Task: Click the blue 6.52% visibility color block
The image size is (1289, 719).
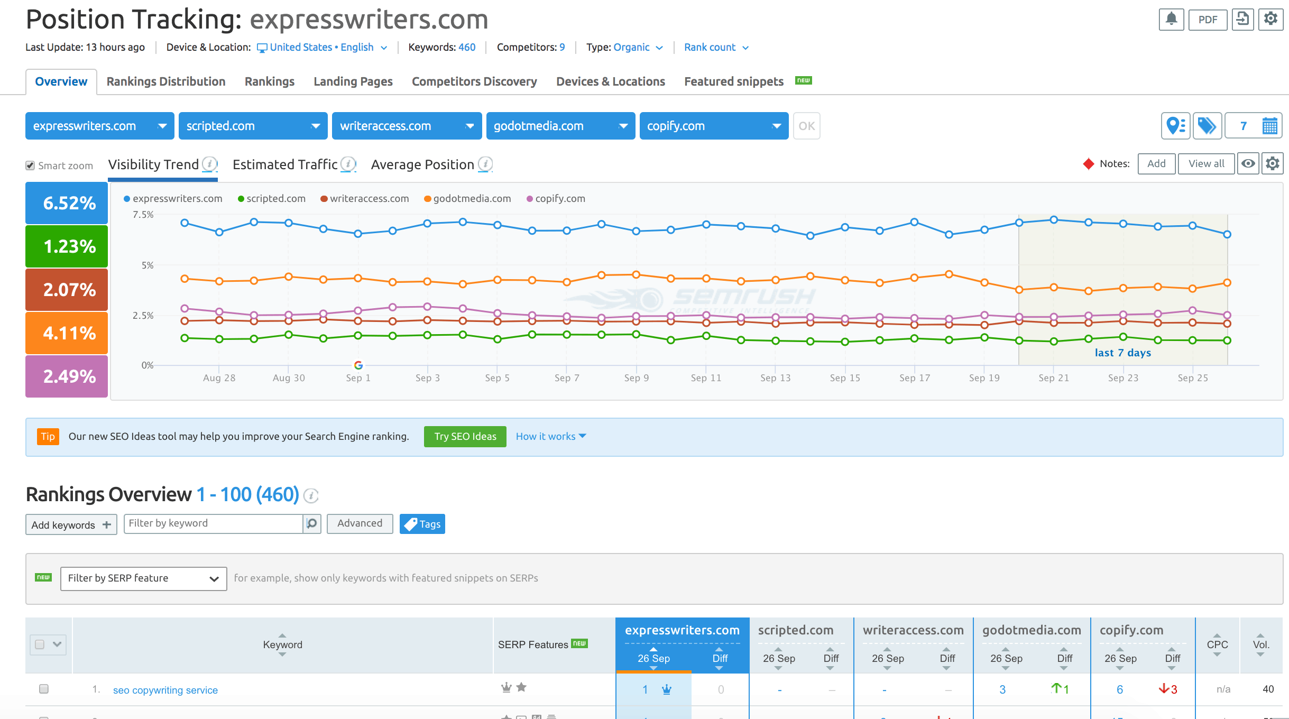Action: (66, 202)
